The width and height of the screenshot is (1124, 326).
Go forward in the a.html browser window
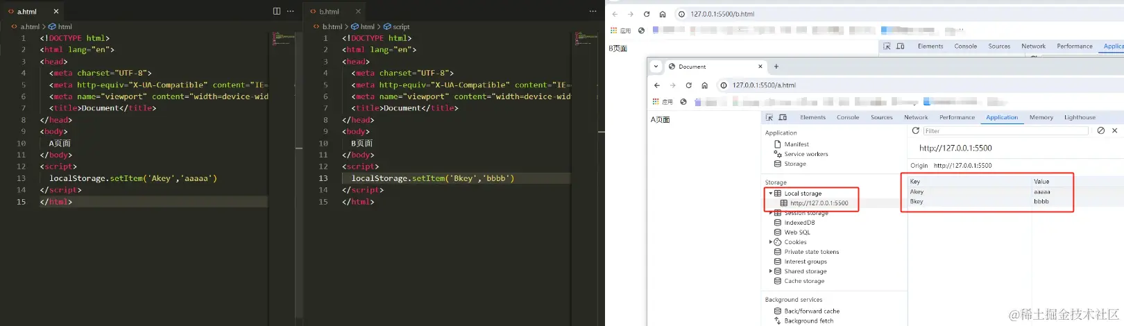tap(672, 85)
